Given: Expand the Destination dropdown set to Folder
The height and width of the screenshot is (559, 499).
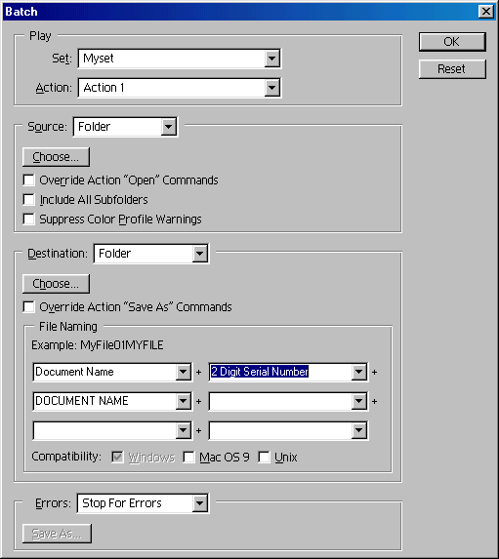Looking at the screenshot, I should pos(151,254).
